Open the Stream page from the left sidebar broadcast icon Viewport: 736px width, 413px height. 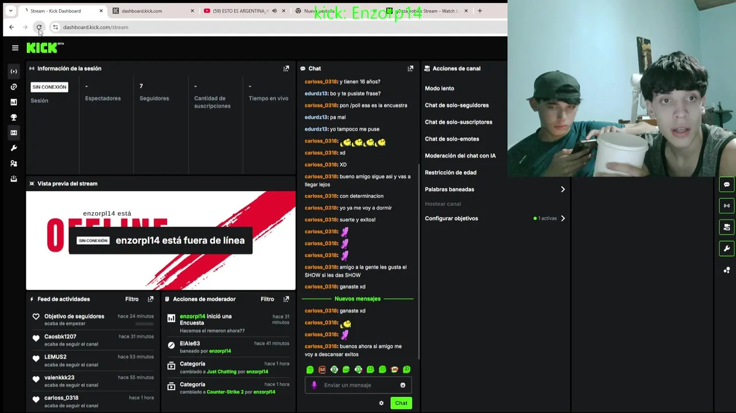(14, 71)
